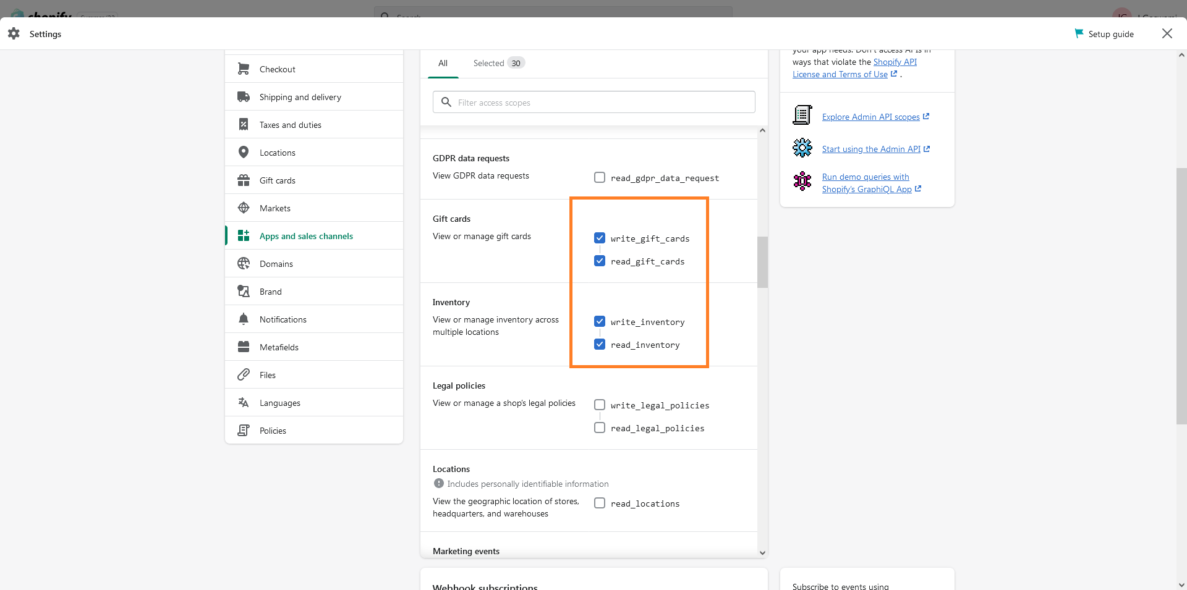
Task: Click scopes list scrollbar down arrow
Action: [x=762, y=553]
